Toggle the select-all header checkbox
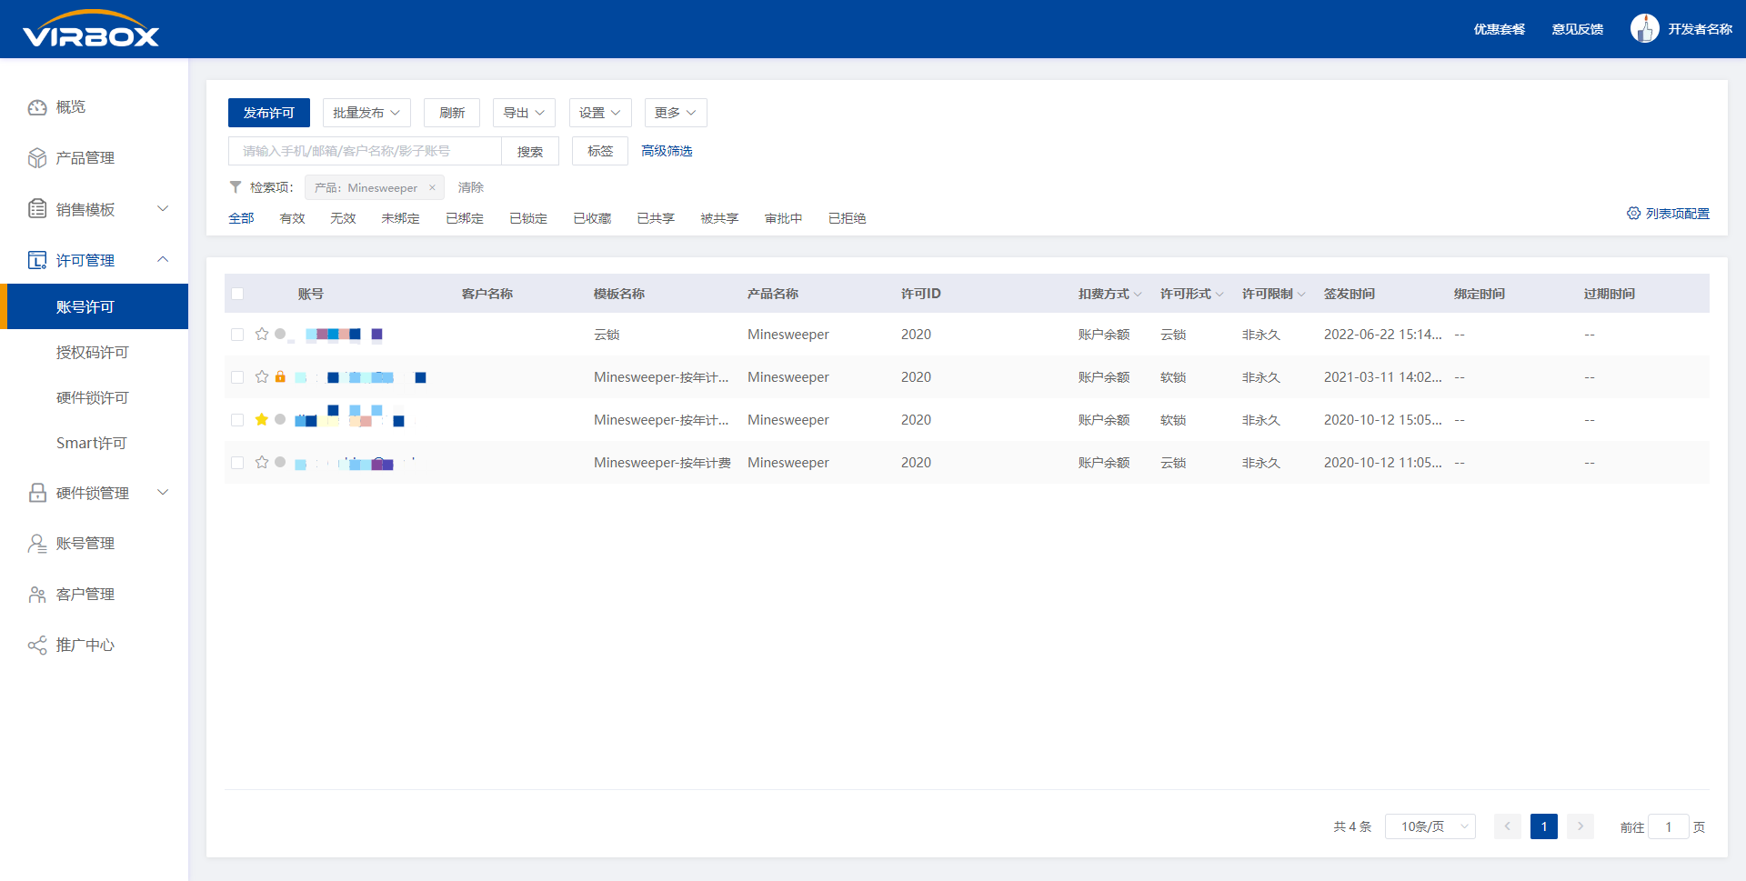 click(237, 294)
